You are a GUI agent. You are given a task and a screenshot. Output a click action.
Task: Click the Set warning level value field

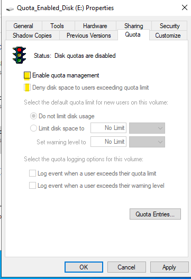(108, 142)
